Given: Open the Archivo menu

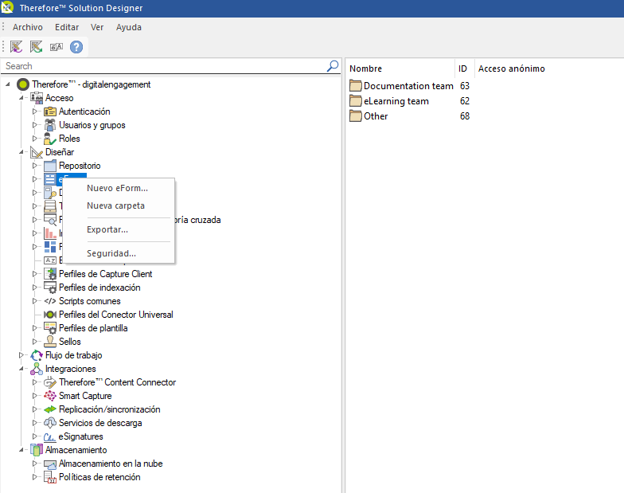Looking at the screenshot, I should click(27, 27).
